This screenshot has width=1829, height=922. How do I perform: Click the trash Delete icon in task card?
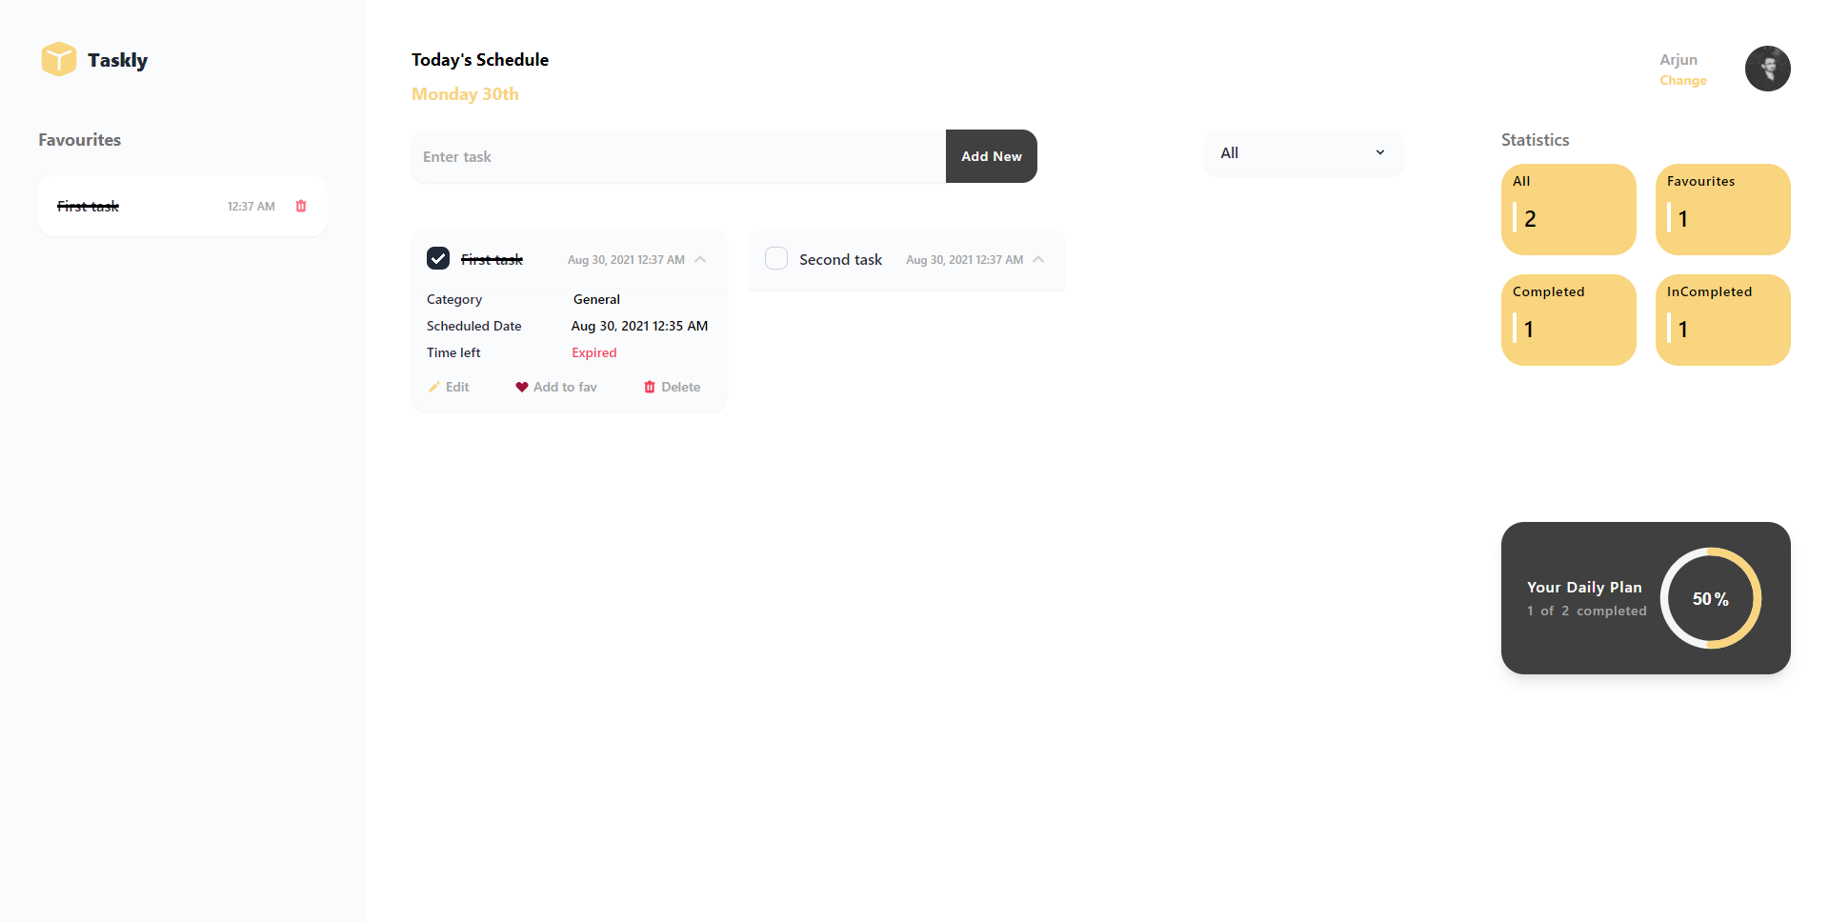(650, 387)
